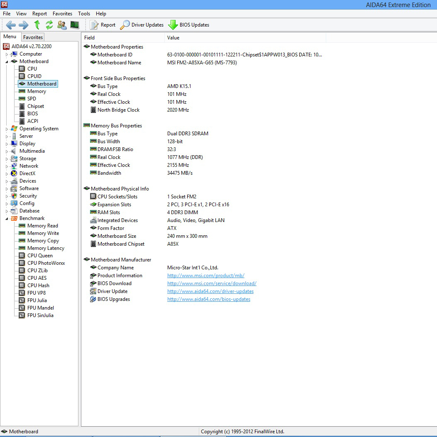
Task: Open BIOS Updates from the toolbar
Action: [x=189, y=25]
